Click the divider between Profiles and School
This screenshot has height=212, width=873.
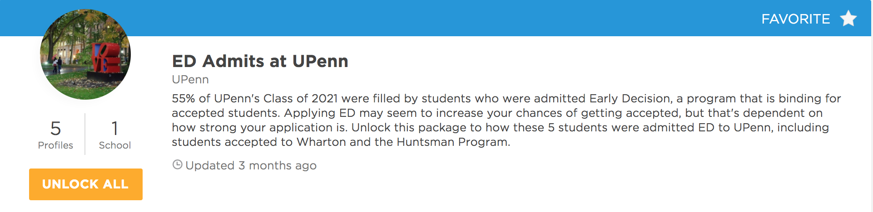click(x=85, y=134)
